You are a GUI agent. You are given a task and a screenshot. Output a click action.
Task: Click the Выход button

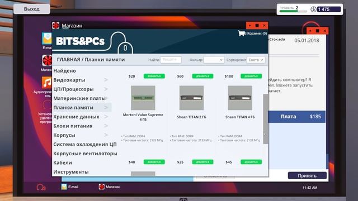pos(32,9)
